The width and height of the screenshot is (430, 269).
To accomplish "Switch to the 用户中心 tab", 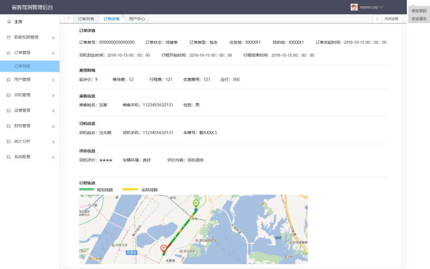I will click(x=137, y=19).
